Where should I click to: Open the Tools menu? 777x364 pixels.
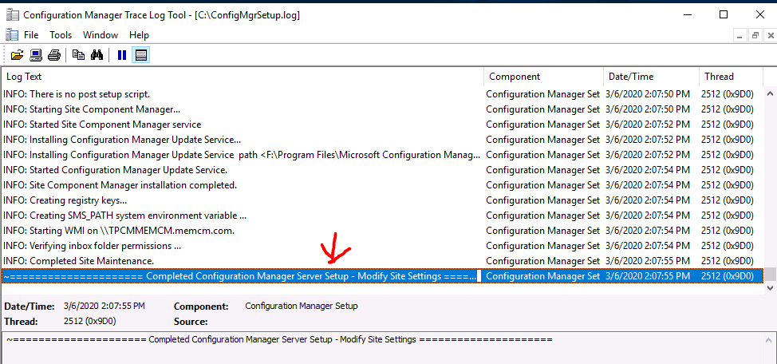coord(61,35)
